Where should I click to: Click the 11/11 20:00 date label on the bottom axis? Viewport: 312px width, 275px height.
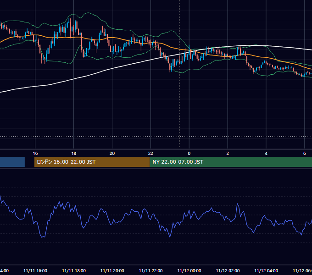(x=112, y=270)
